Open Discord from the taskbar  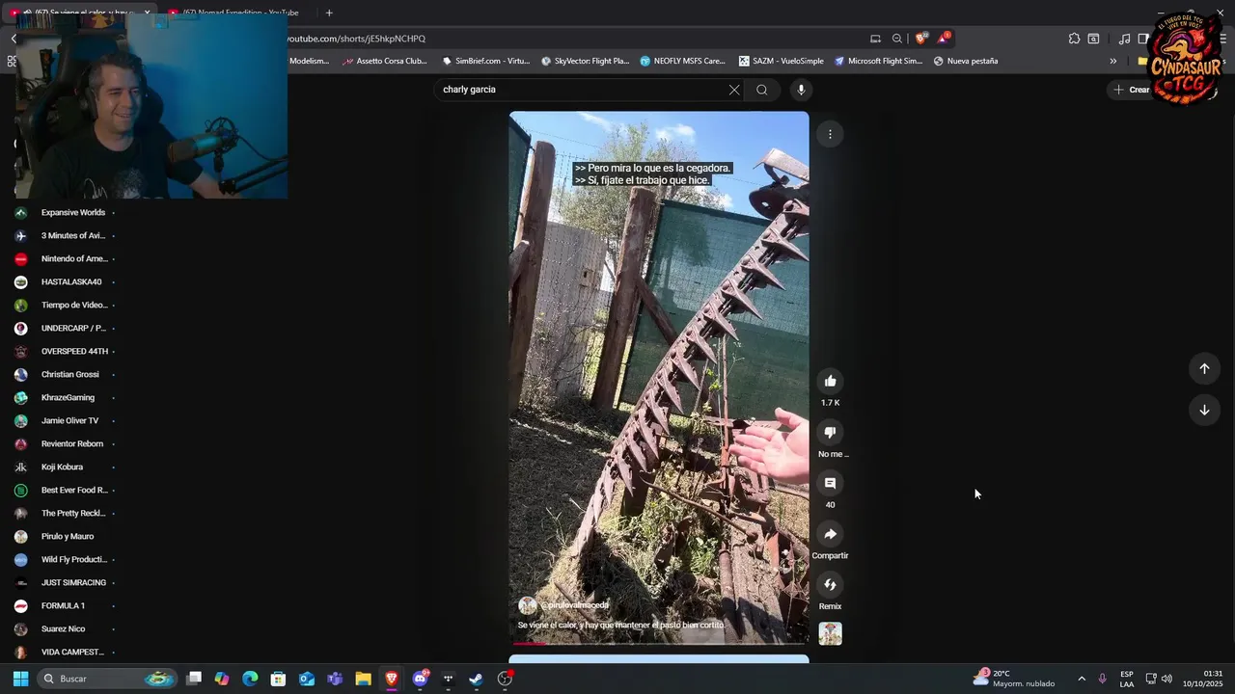[x=420, y=679]
